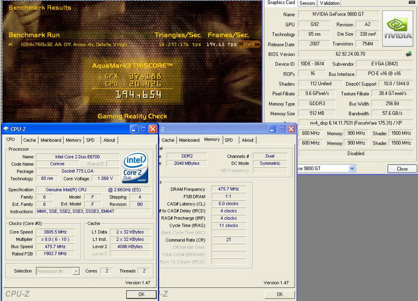418x301 pixels.
Task: Click the Core Voltage value 1.568 V
Action: coord(106,178)
